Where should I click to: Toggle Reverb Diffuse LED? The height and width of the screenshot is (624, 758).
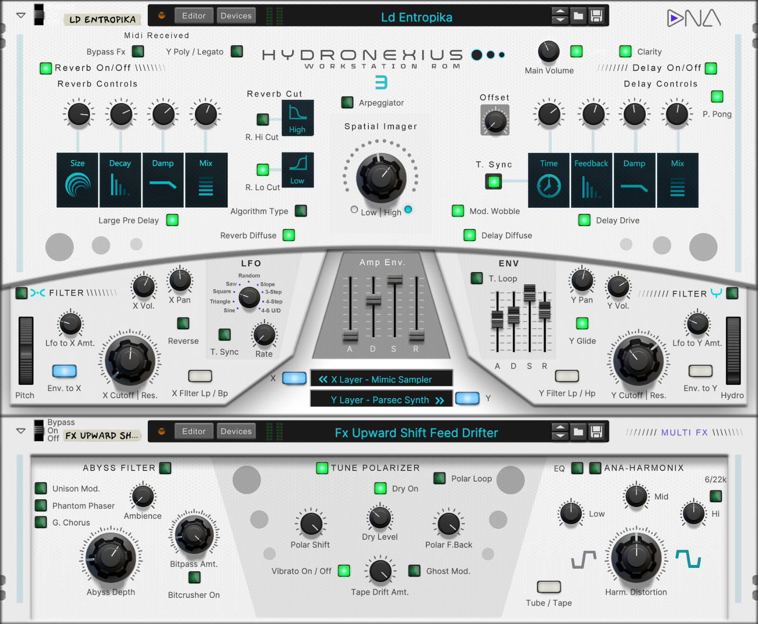point(289,235)
